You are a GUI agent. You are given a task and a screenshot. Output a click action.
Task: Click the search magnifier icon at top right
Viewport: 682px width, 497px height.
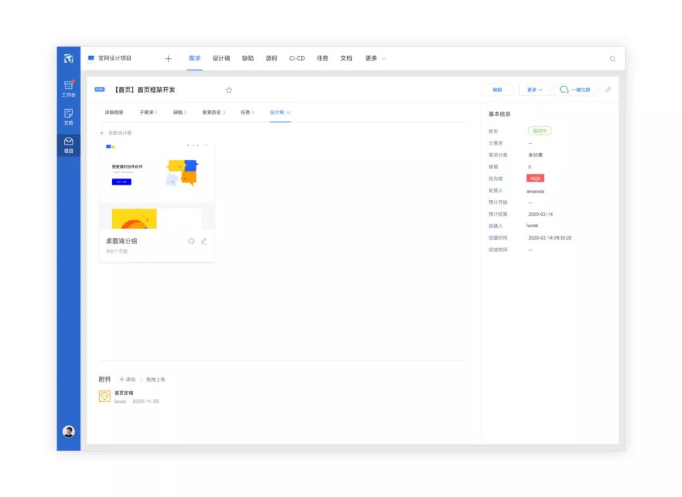pos(613,59)
